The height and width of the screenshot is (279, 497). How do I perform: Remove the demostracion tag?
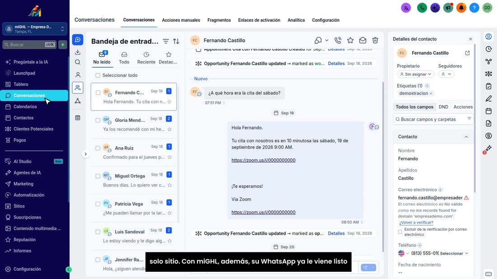click(x=431, y=93)
